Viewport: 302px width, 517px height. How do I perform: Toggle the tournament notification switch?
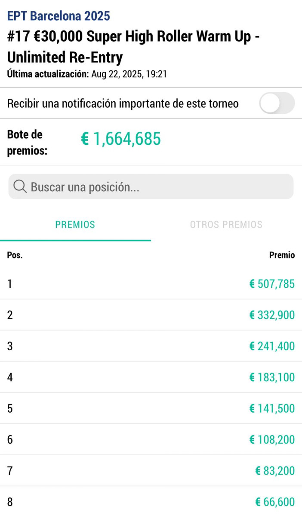277,103
